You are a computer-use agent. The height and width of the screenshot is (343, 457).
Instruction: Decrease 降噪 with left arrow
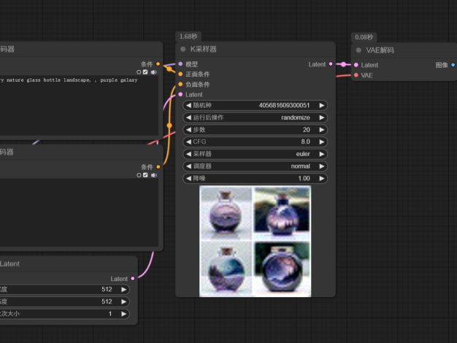click(189, 178)
